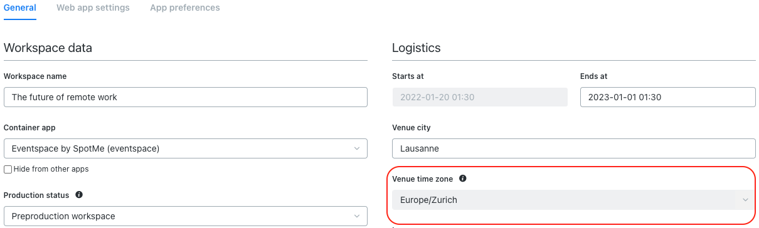Click the Venue time zone label

[423, 179]
